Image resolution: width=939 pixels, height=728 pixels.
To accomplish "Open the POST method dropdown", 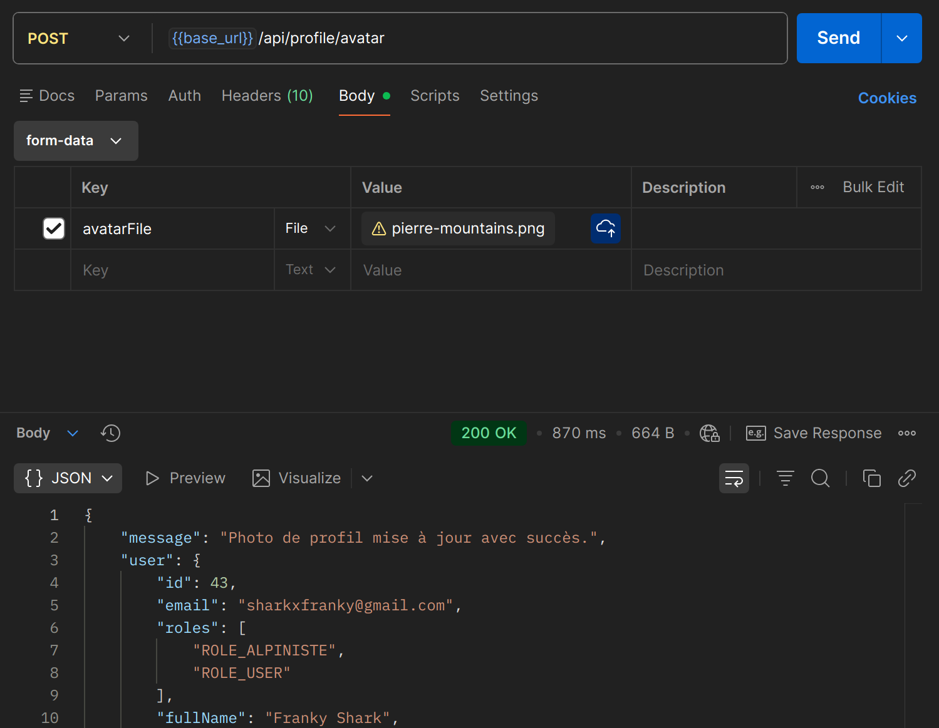I will [x=79, y=38].
